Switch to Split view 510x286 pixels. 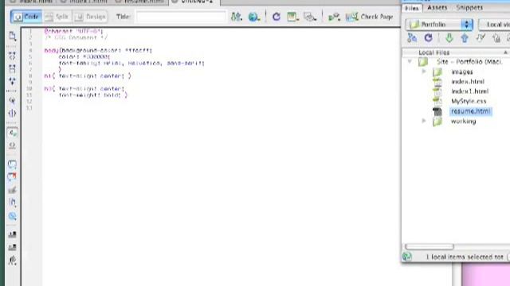pyautogui.click(x=57, y=17)
